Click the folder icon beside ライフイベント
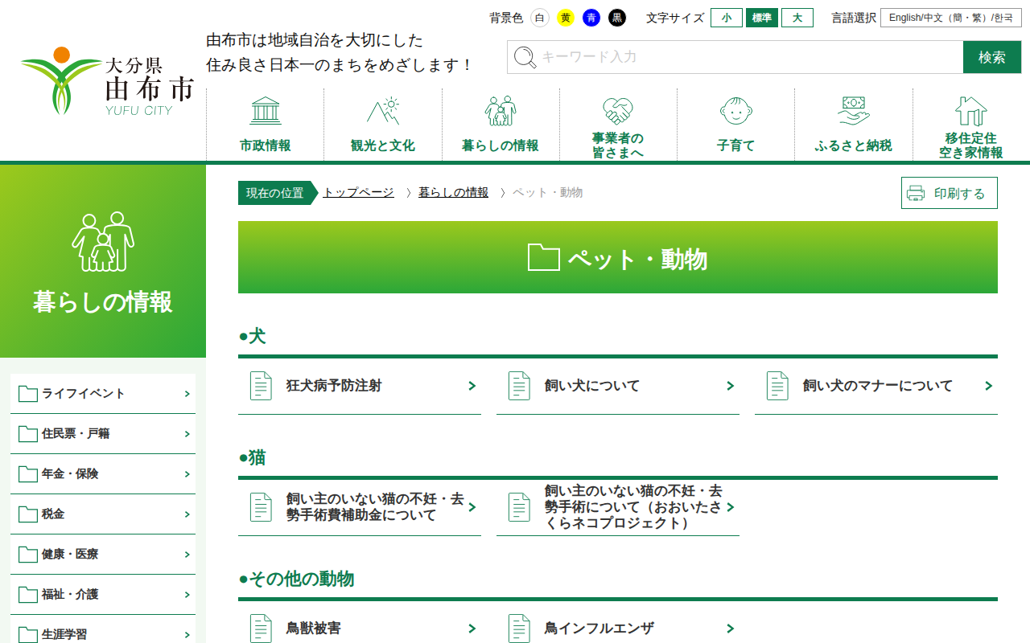 pos(28,394)
